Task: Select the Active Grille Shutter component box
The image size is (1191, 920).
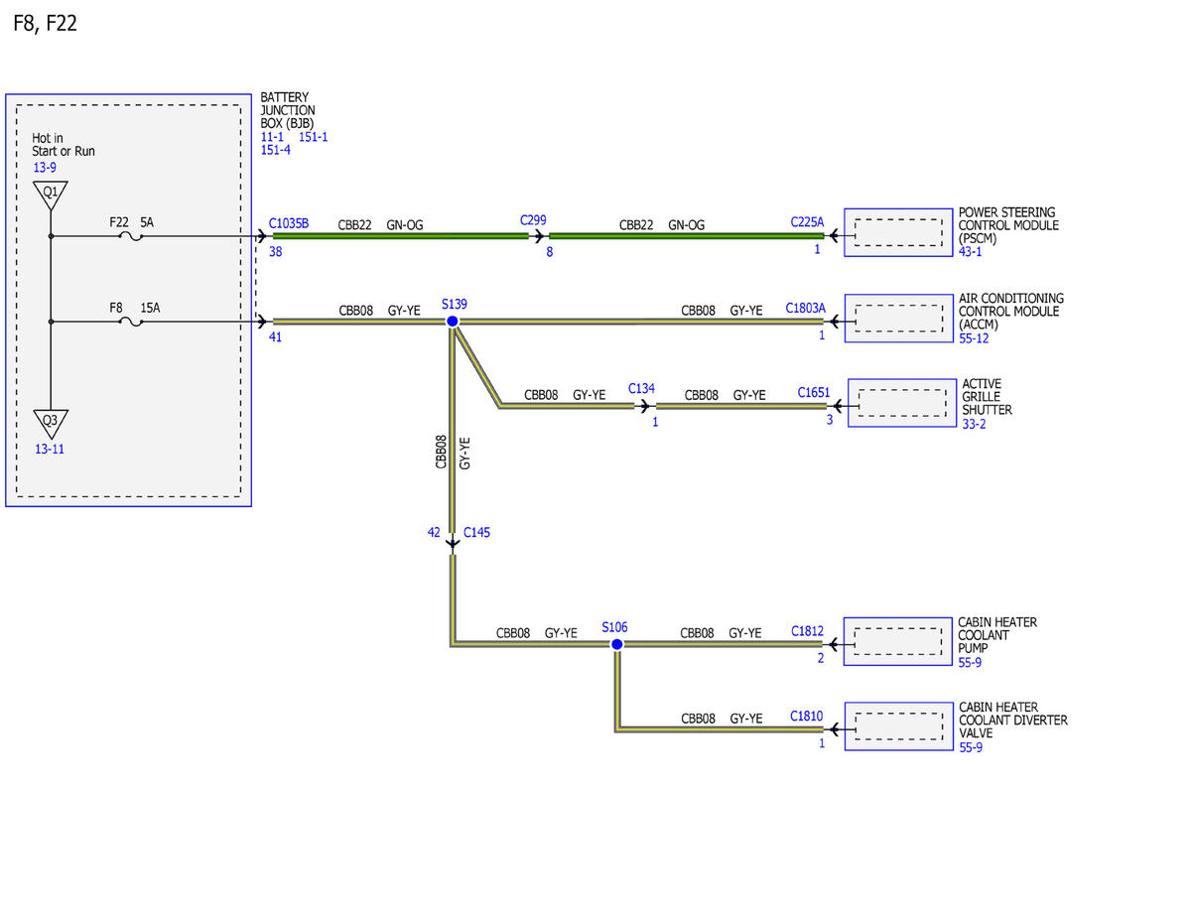Action: (x=901, y=403)
